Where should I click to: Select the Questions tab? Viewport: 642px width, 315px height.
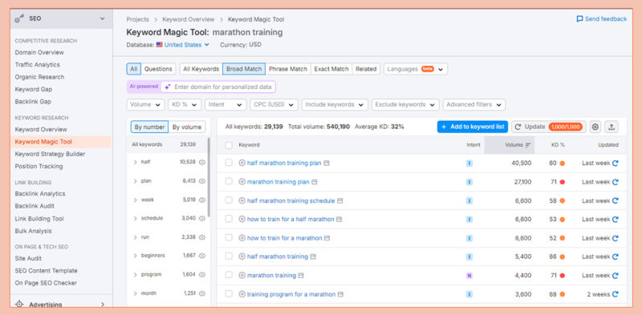coord(158,69)
